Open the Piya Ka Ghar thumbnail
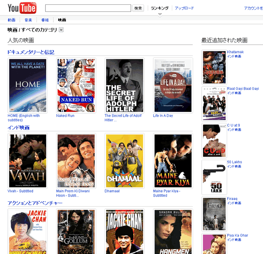263x254 pixels. (214, 244)
